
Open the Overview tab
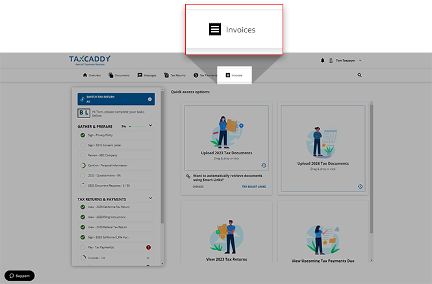tap(92, 75)
